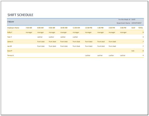This screenshot has height=116, width=149.
Task: Click Teresa A's 12:00 PM cashier cell
Action: click(x=88, y=55)
